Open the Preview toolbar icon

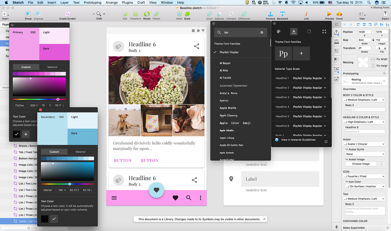(x=329, y=14)
